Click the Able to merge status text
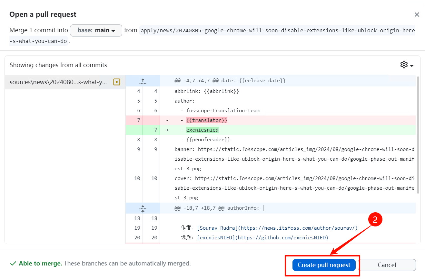Viewport: 425px width, 280px height. pyautogui.click(x=40, y=264)
